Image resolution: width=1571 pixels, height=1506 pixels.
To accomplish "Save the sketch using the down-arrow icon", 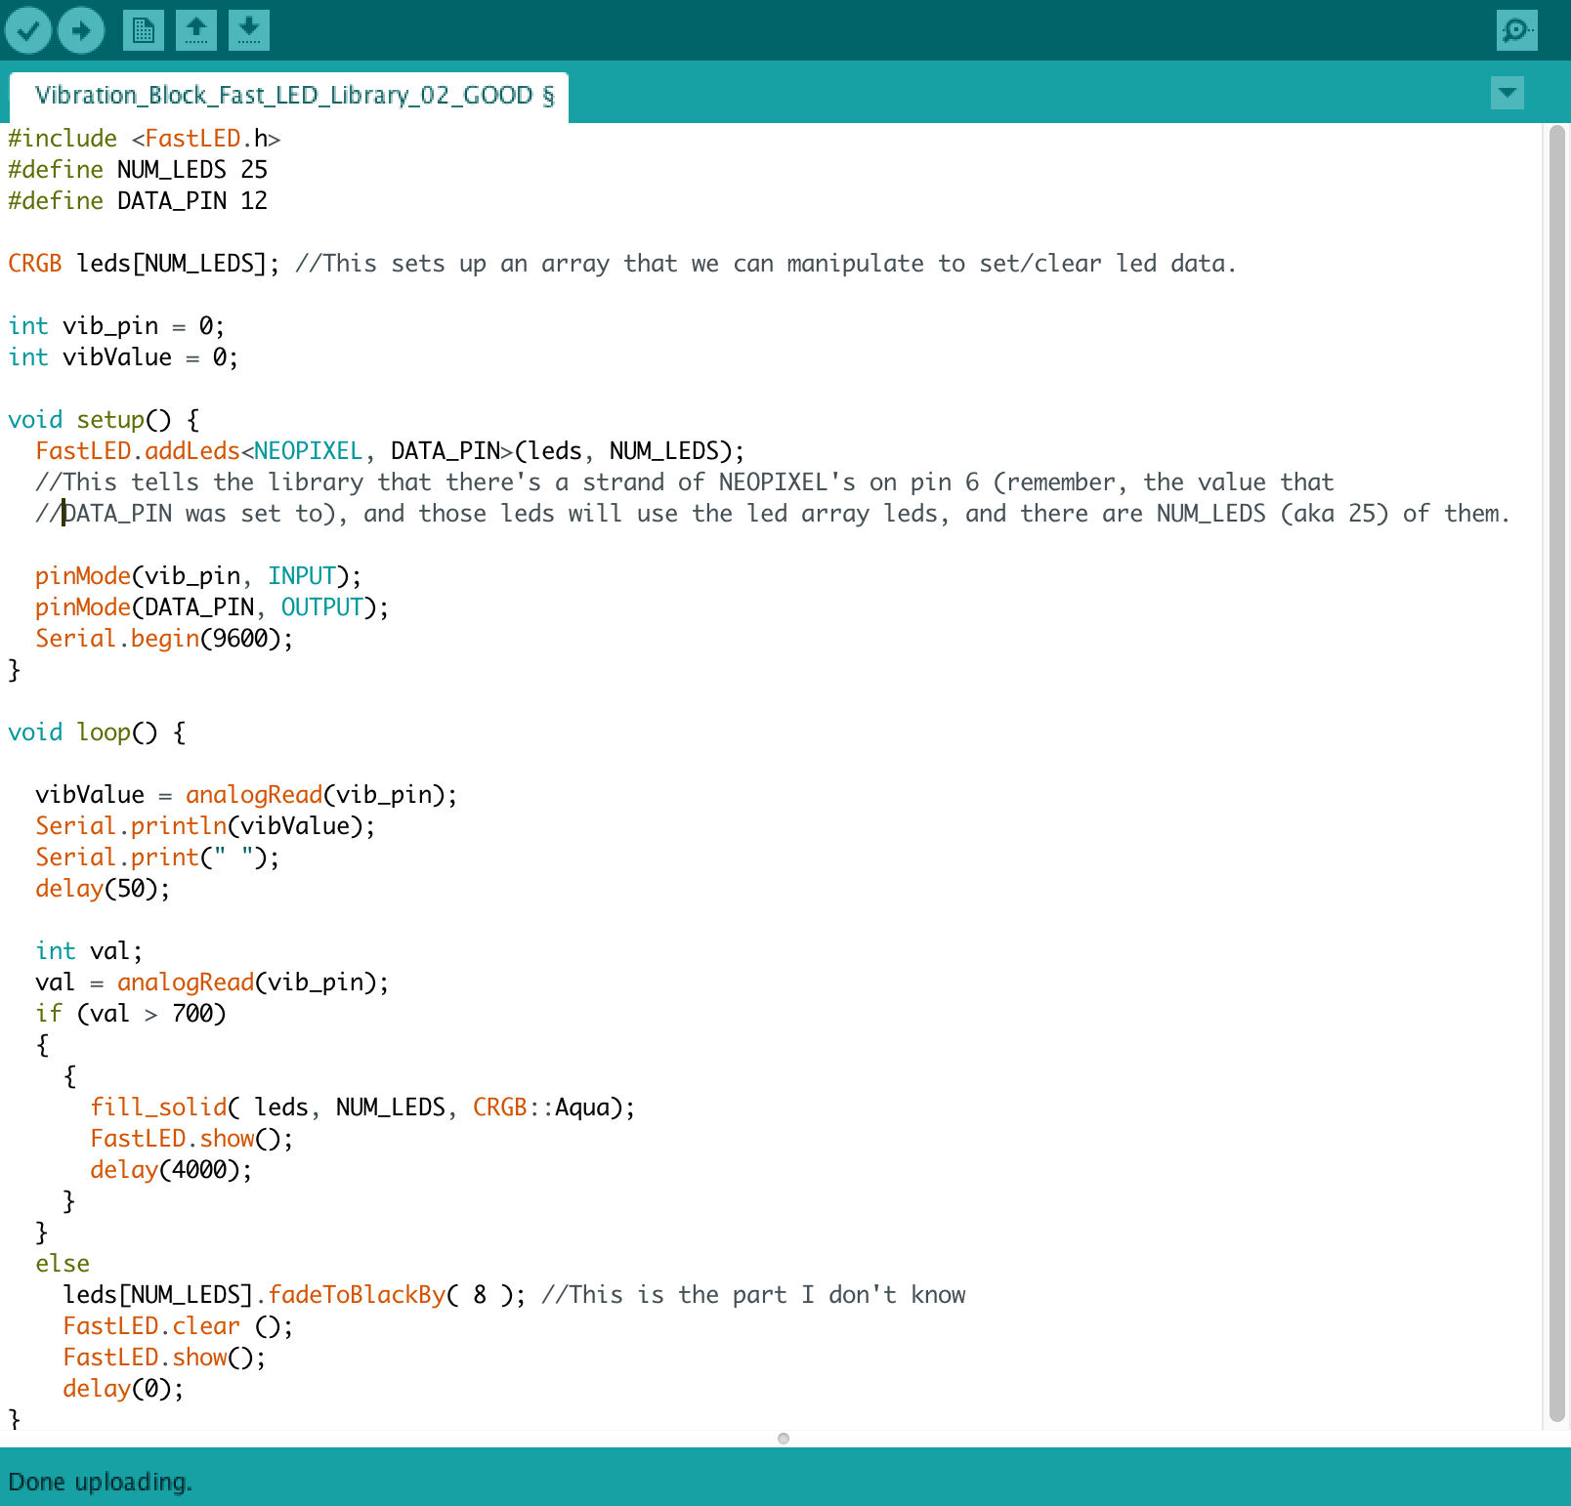I will click(x=249, y=30).
